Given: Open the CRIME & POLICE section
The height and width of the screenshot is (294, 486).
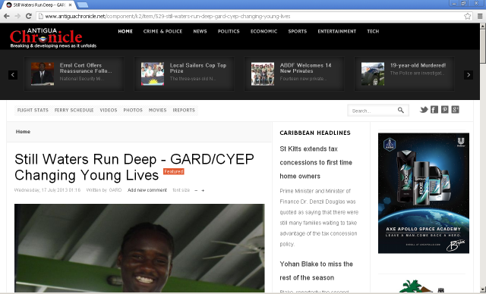Looking at the screenshot, I should point(163,31).
